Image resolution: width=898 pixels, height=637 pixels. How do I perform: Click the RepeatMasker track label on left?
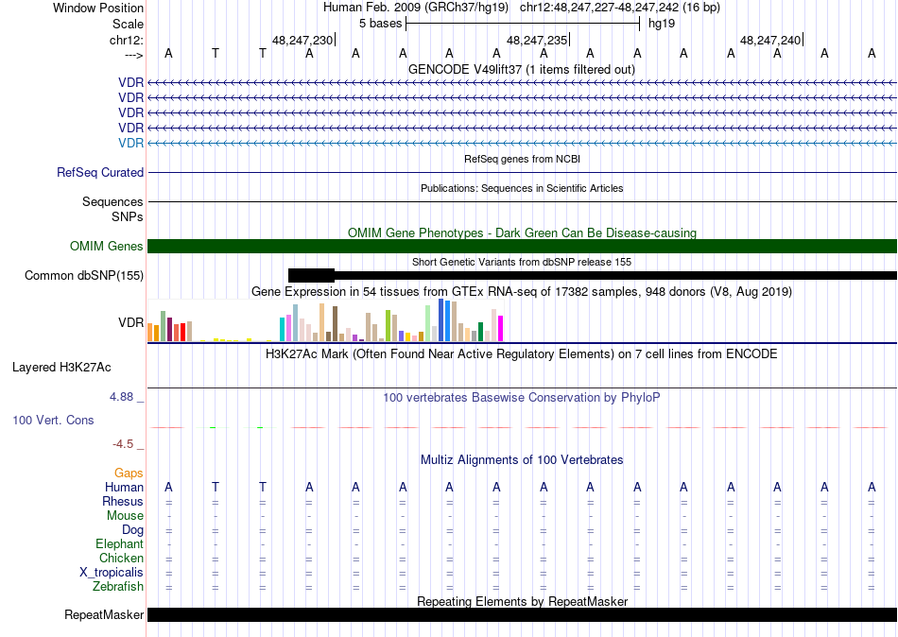[x=104, y=615]
